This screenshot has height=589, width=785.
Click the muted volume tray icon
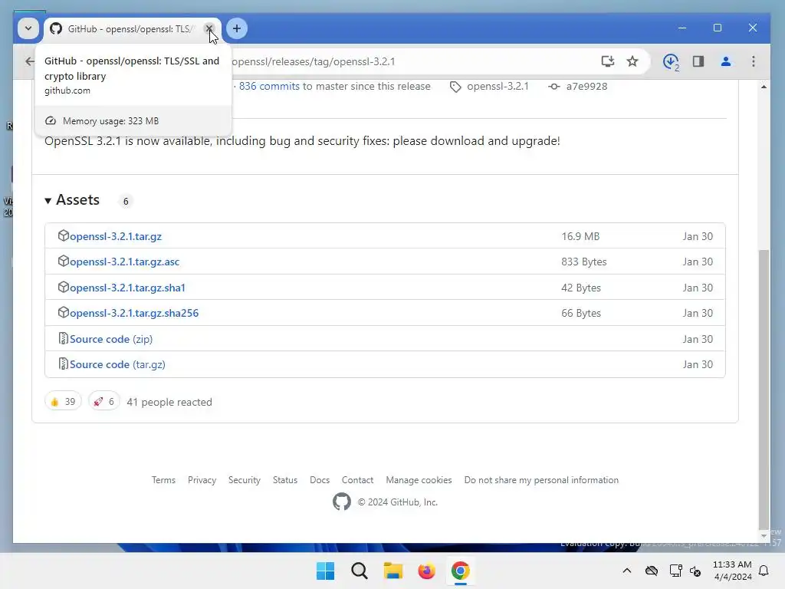click(695, 571)
